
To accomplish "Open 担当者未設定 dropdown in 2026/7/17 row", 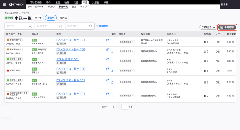I will 126,82.
